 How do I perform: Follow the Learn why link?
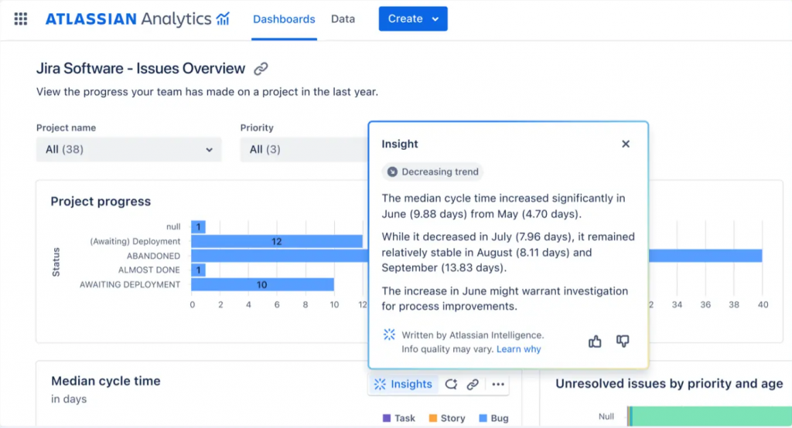click(519, 349)
